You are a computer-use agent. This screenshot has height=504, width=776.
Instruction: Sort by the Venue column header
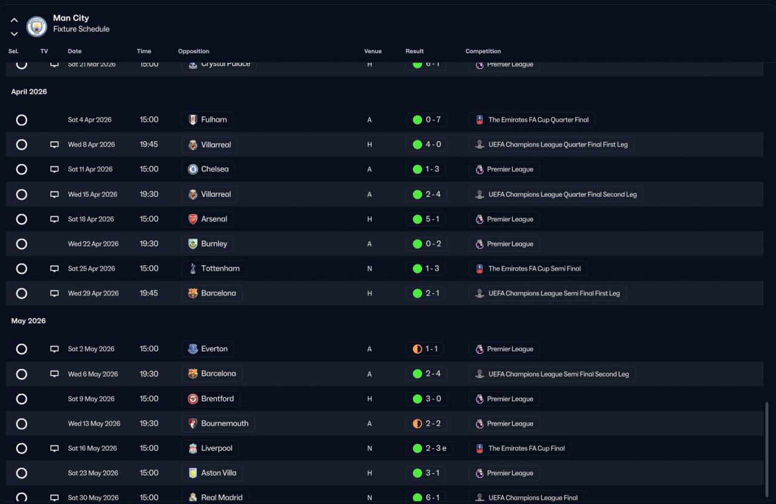pos(373,51)
